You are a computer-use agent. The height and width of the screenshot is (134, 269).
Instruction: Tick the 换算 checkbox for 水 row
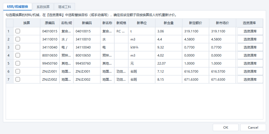pos(18,39)
